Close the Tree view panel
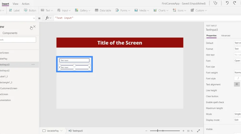The width and height of the screenshot is (241, 134). click(34, 26)
